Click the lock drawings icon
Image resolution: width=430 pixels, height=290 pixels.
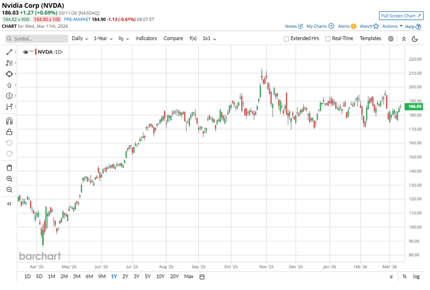9,132
